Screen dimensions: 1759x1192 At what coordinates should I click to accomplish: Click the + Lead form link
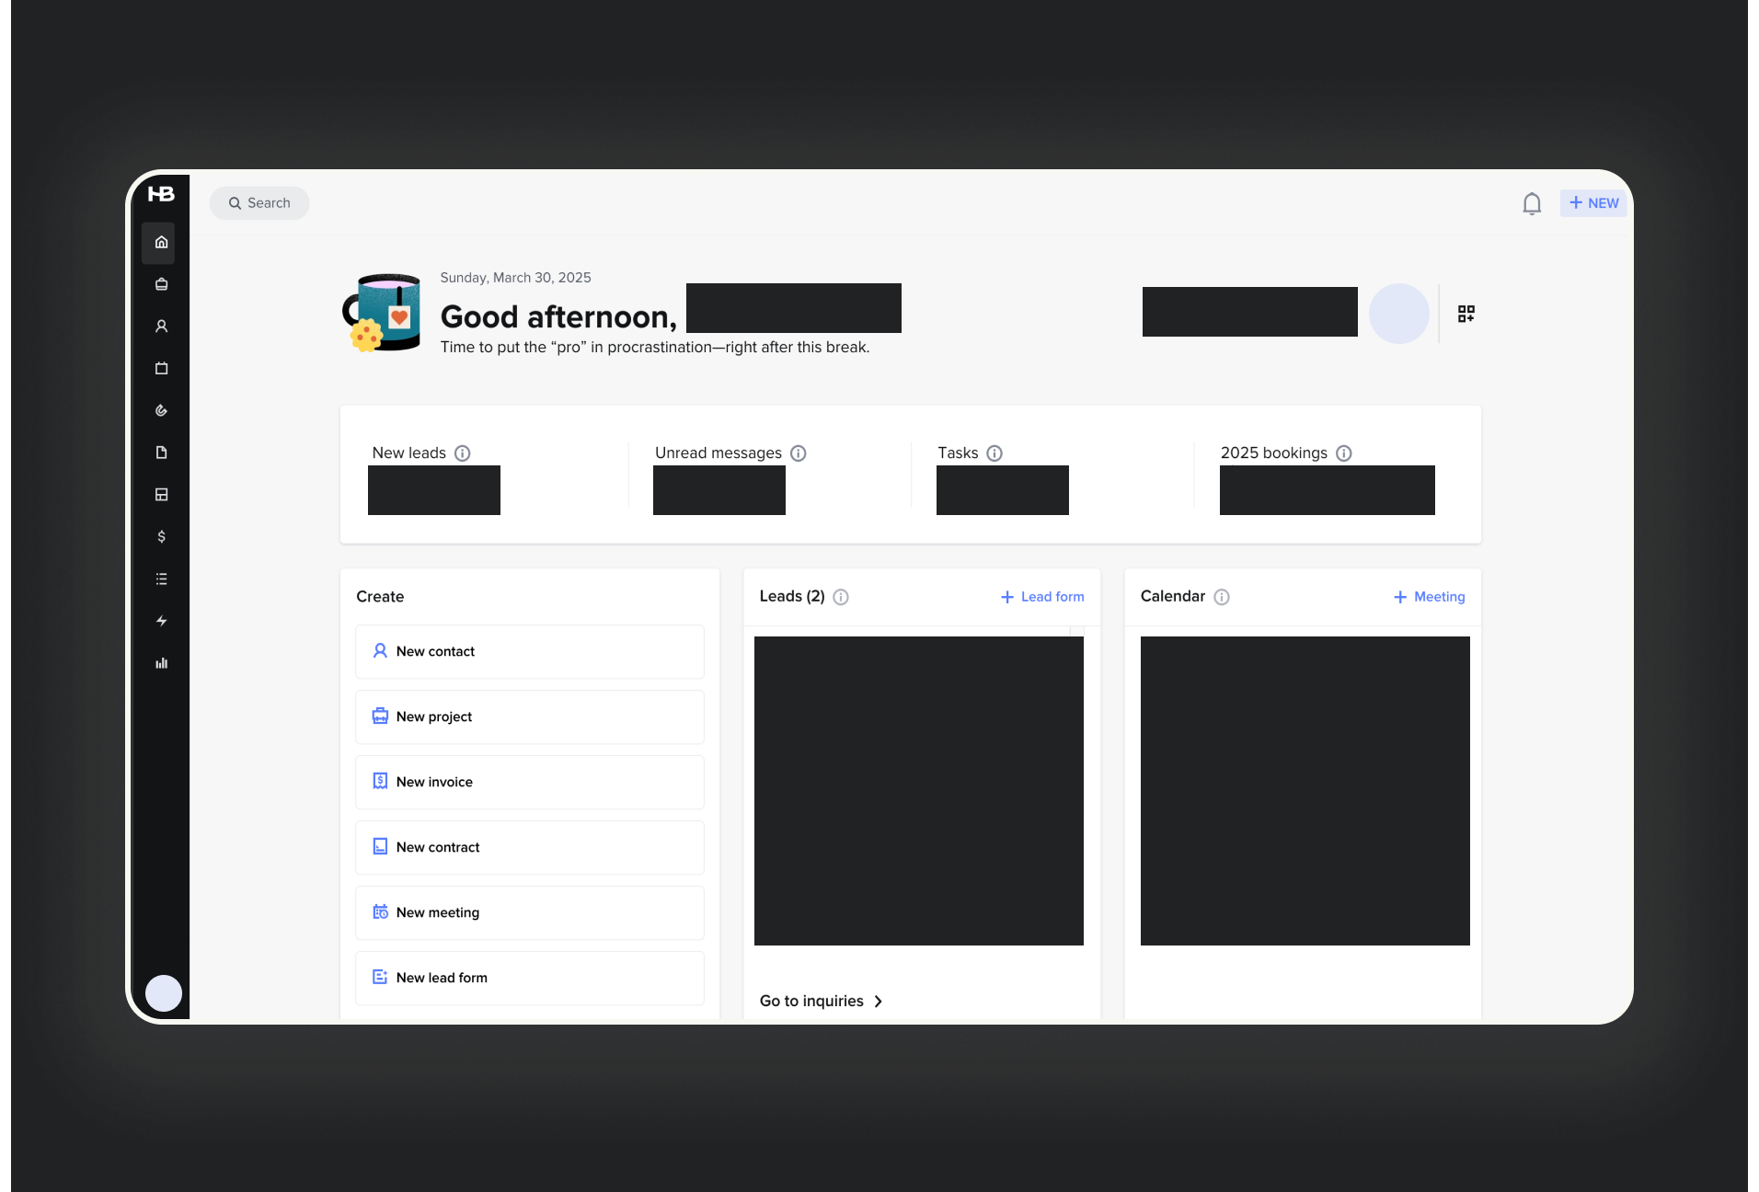pos(1042,597)
